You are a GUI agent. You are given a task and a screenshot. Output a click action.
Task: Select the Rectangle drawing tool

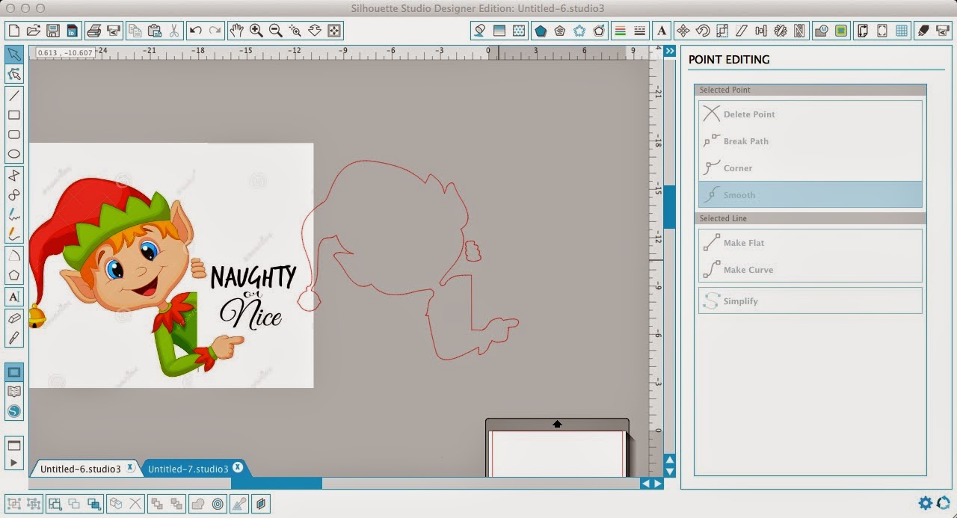(13, 115)
